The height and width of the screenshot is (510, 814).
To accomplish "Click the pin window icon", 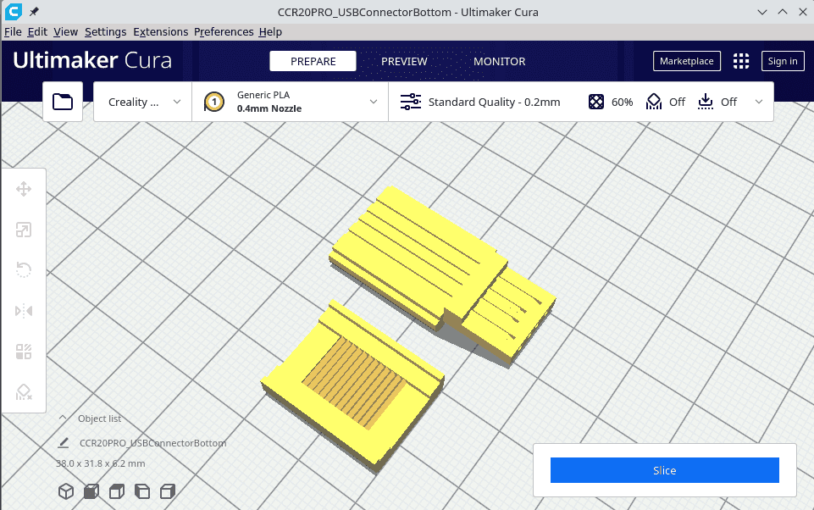I will [34, 11].
